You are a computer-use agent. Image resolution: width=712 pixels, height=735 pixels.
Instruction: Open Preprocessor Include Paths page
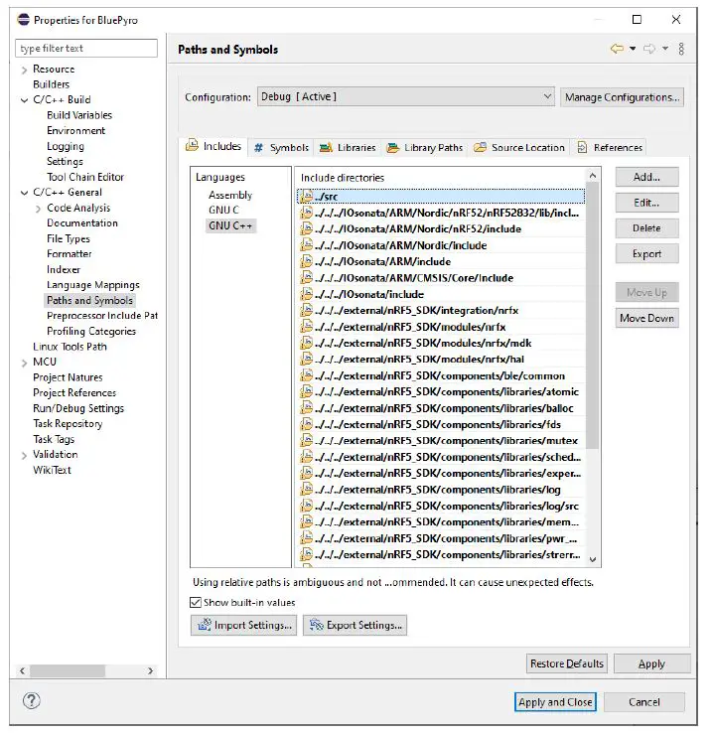[x=102, y=316]
